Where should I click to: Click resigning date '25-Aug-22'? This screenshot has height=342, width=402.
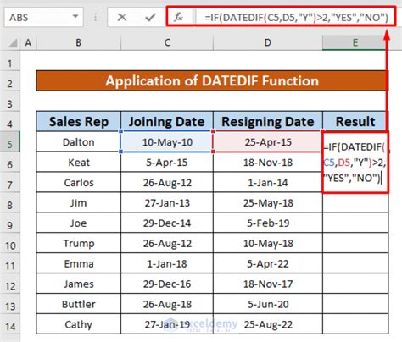coord(268,324)
